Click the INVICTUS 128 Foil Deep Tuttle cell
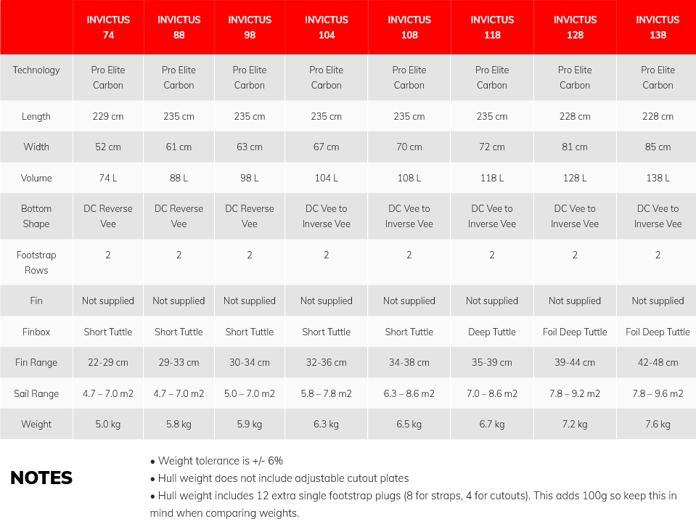This screenshot has width=696, height=532. pos(575,332)
